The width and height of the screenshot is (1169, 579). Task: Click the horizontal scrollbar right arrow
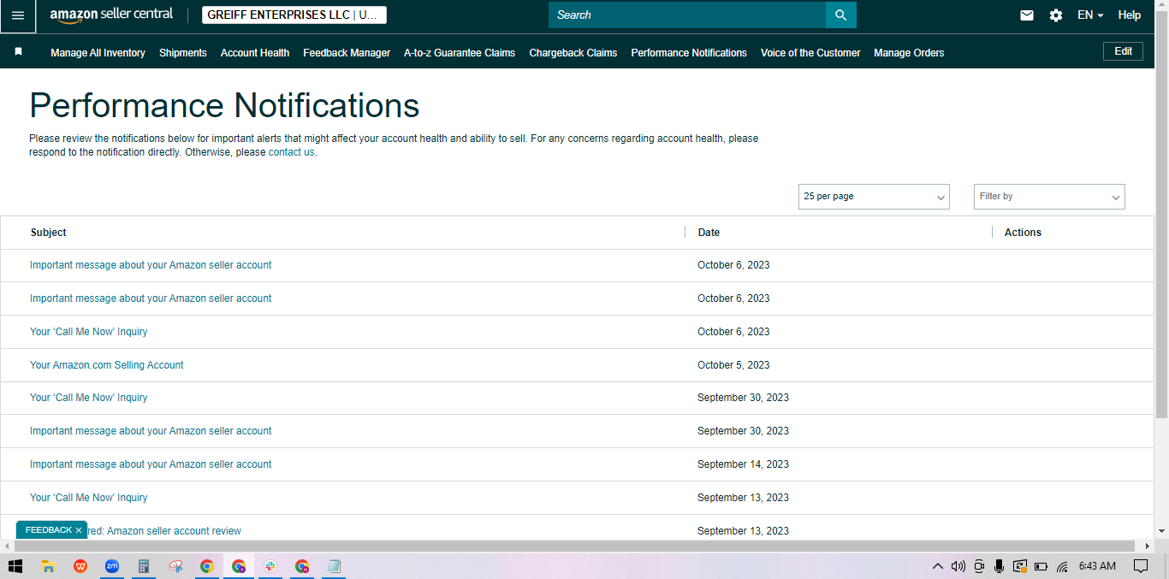[x=1148, y=546]
